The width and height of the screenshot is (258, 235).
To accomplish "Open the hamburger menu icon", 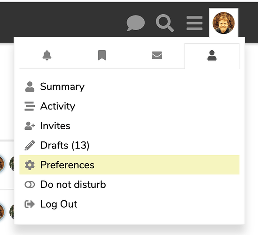I will click(195, 23).
